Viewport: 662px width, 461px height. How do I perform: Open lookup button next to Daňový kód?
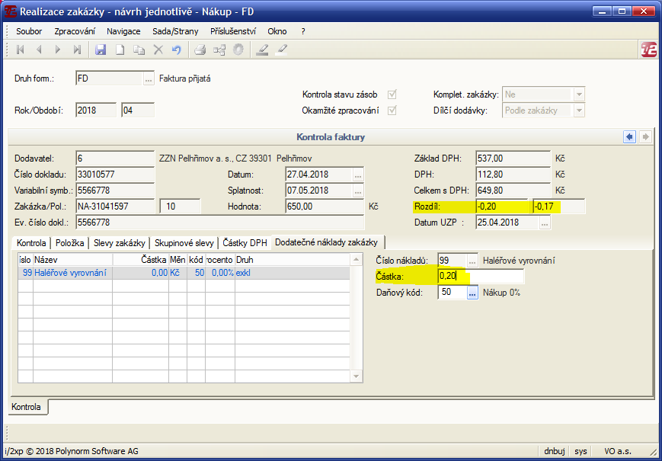(472, 292)
